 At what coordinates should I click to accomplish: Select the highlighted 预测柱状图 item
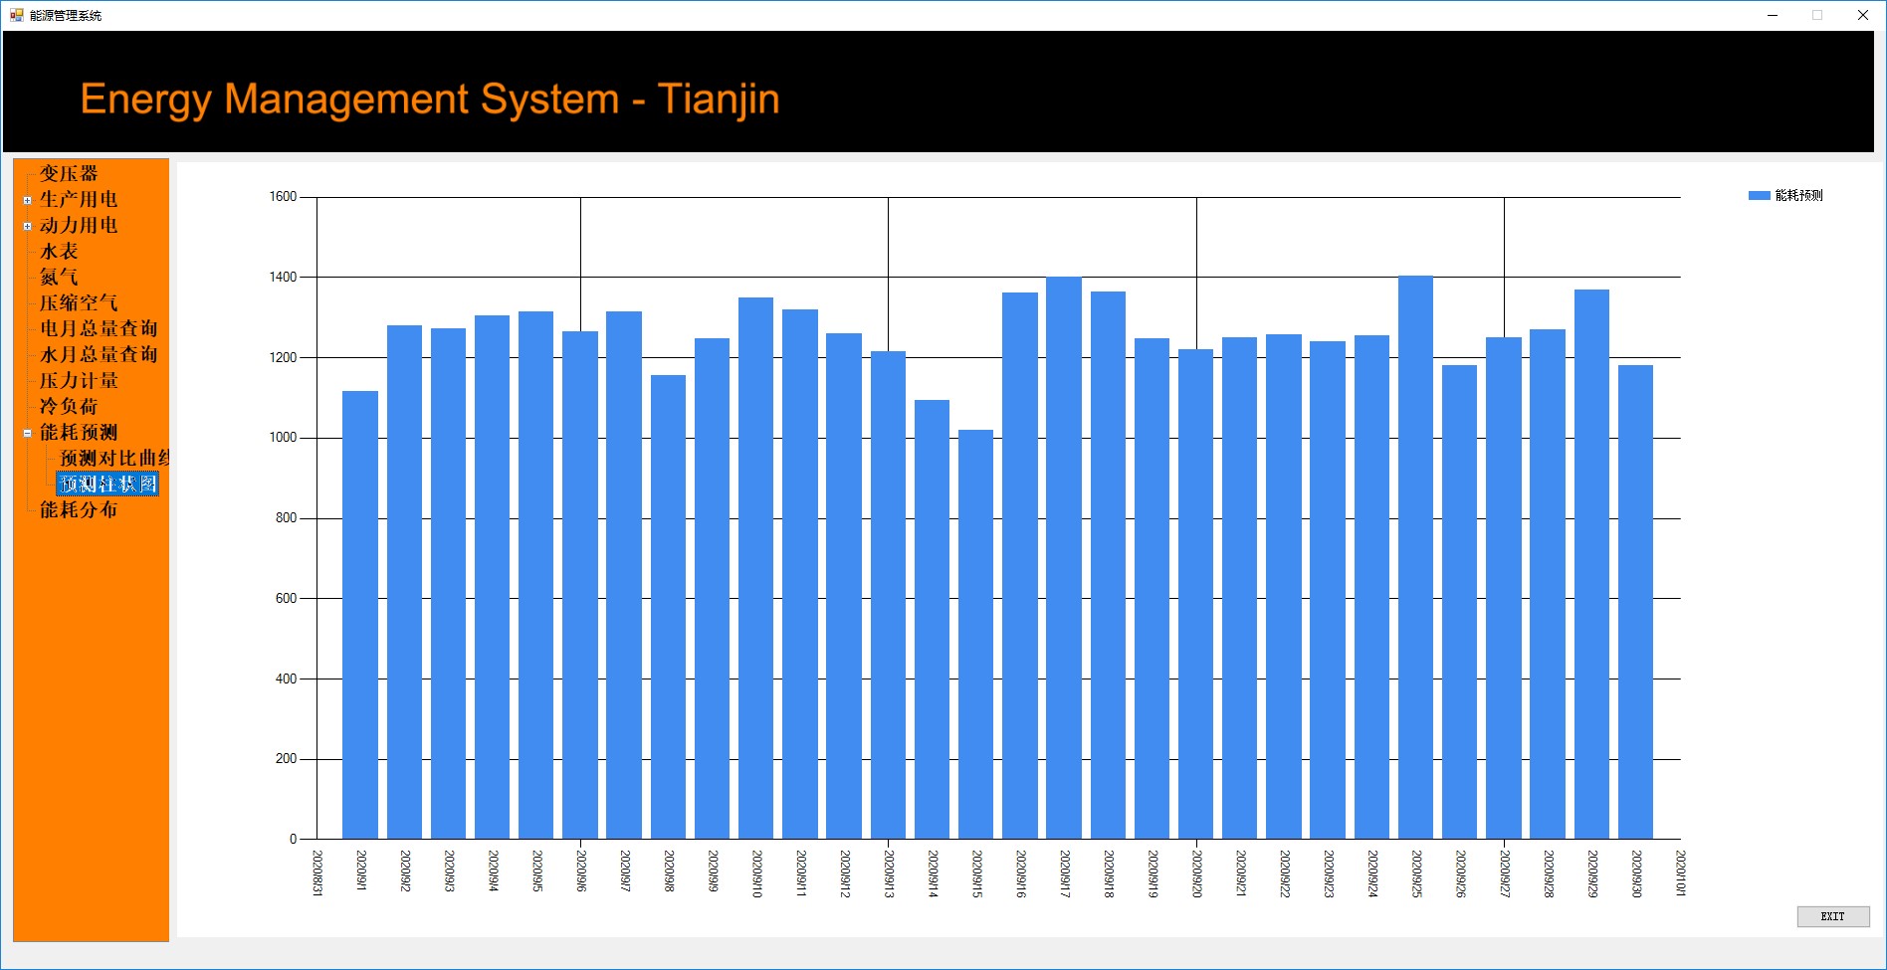click(107, 484)
